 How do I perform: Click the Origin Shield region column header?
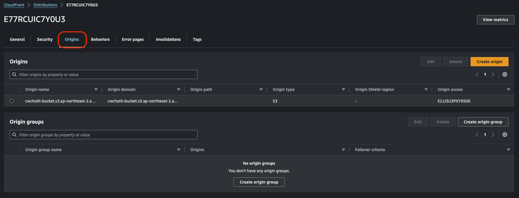(x=375, y=89)
